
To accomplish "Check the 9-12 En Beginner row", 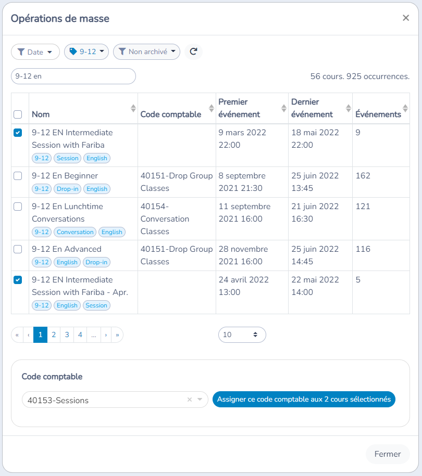I will (18, 176).
